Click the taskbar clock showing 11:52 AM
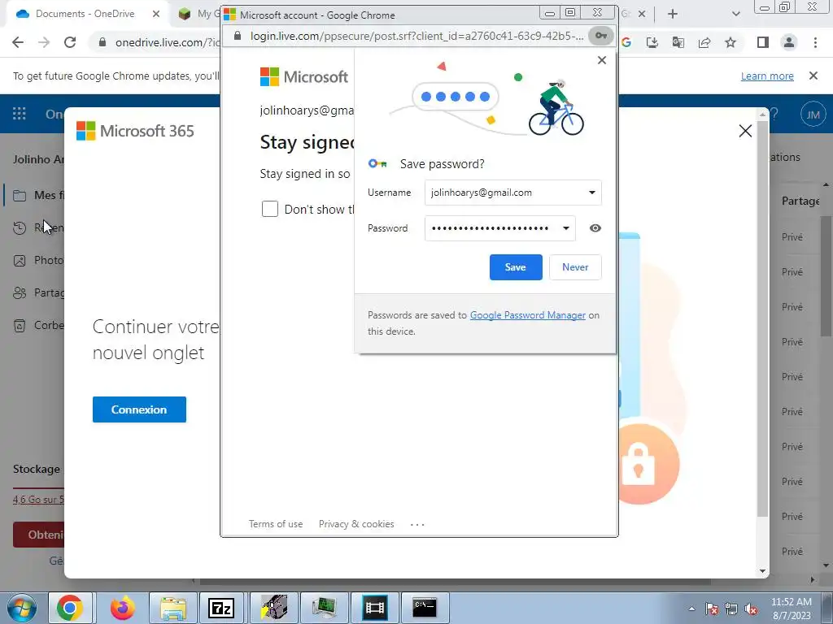 point(792,609)
